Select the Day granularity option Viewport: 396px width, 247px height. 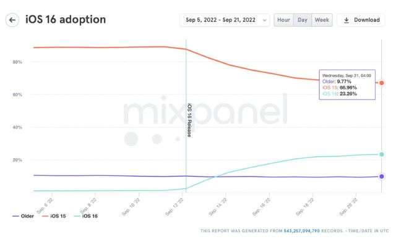[303, 20]
